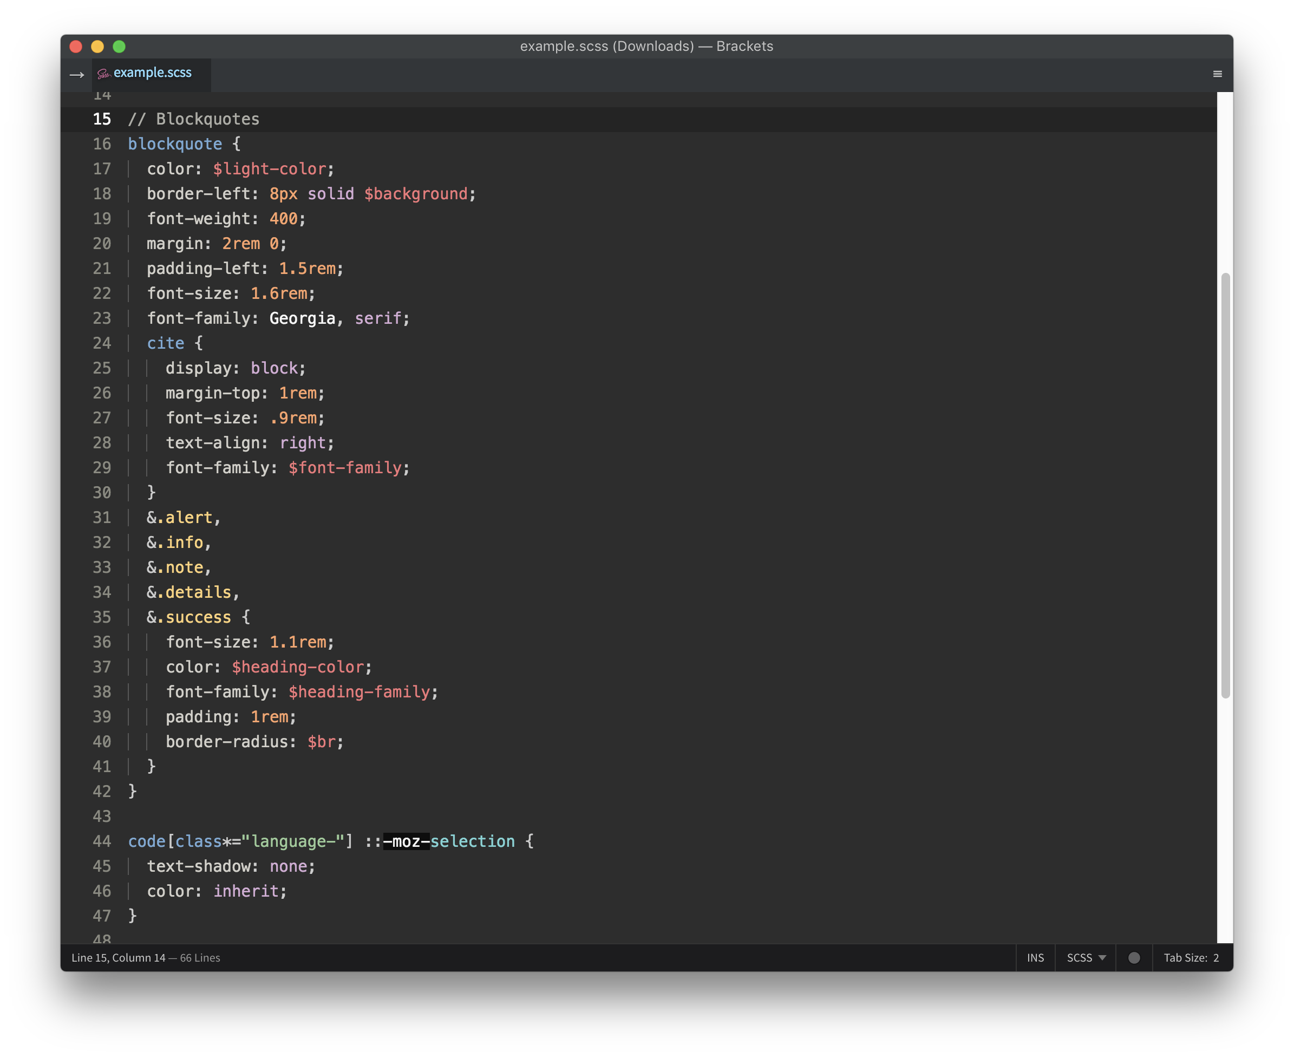1294x1058 pixels.
Task: Show the sidebar with the arrow icon
Action: (77, 74)
